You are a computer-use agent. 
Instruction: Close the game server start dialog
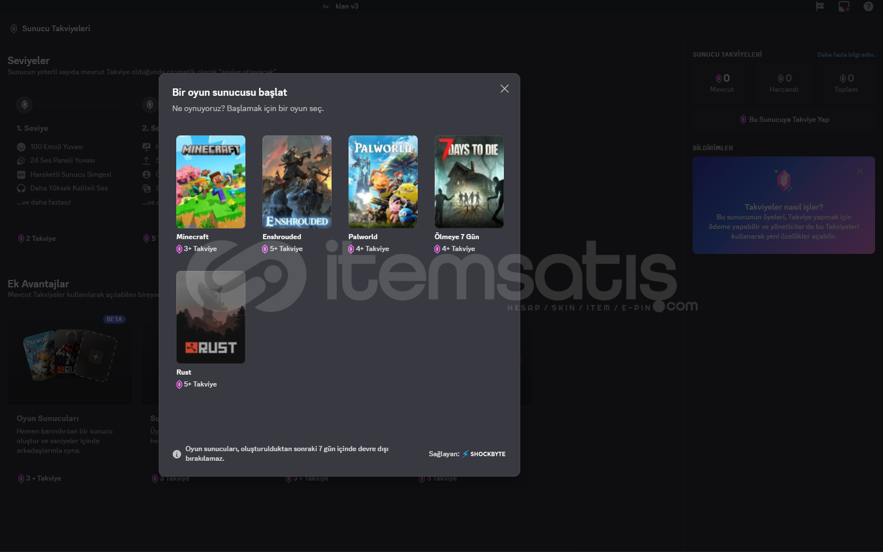(504, 89)
